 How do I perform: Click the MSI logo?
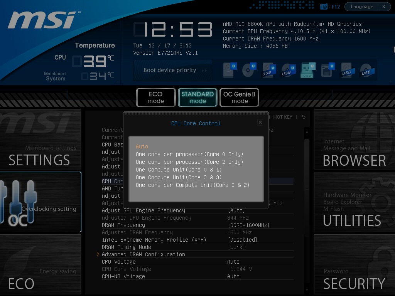(x=43, y=20)
